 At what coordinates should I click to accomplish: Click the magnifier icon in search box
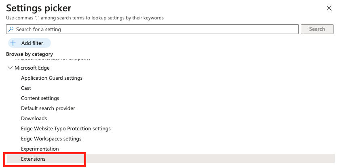tap(11, 29)
